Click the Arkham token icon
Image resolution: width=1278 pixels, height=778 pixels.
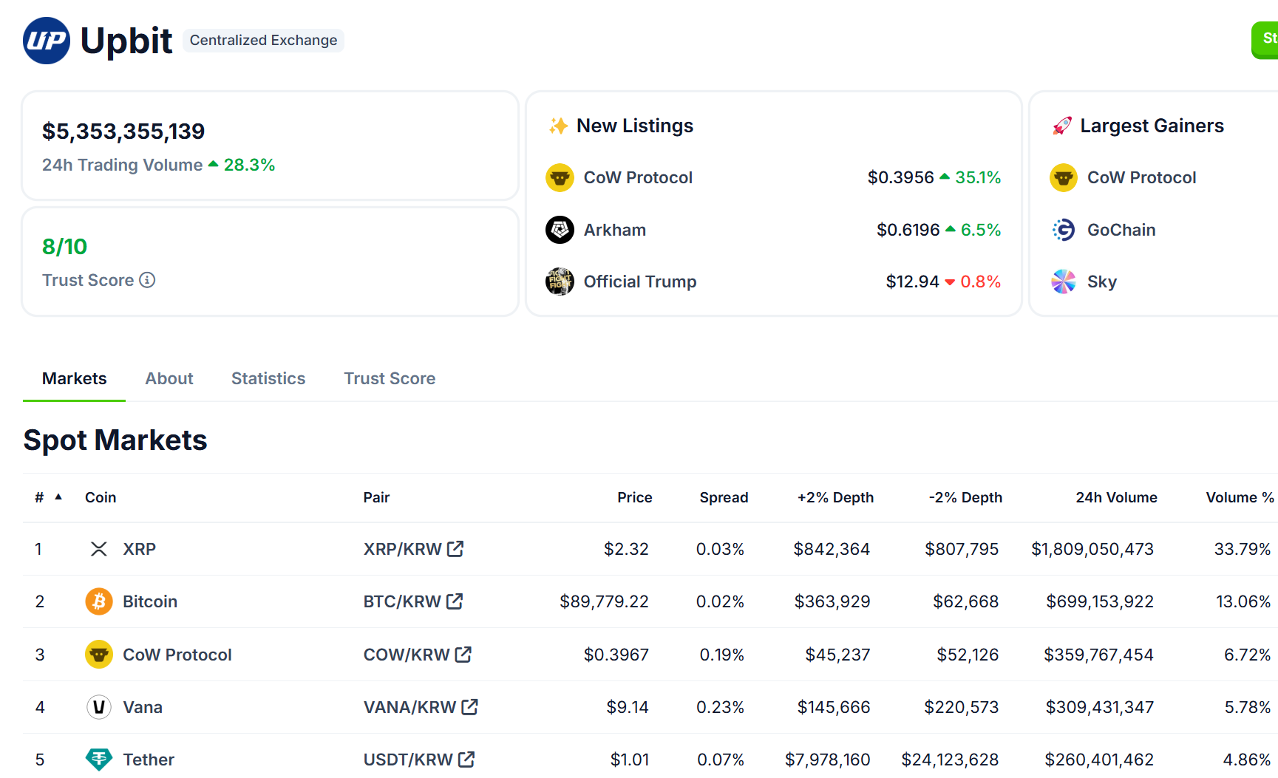(560, 230)
